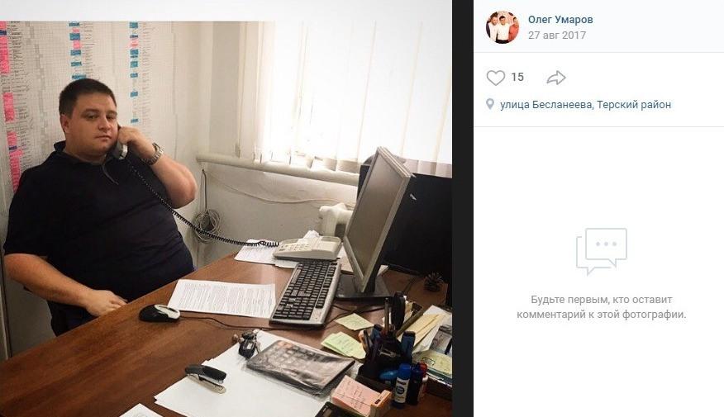Viewport: 724px width, 417px height.
Task: Click the share arrow icon
Action: pos(556,78)
